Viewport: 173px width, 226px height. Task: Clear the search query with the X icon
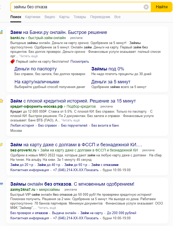coord(146,7)
